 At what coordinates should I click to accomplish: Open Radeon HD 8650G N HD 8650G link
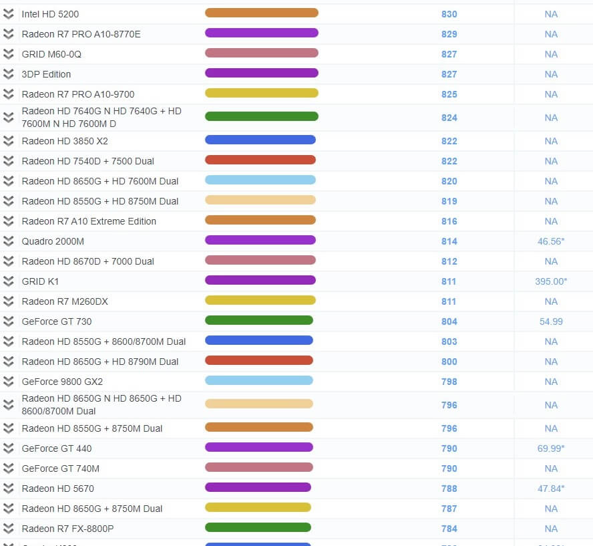(x=102, y=404)
